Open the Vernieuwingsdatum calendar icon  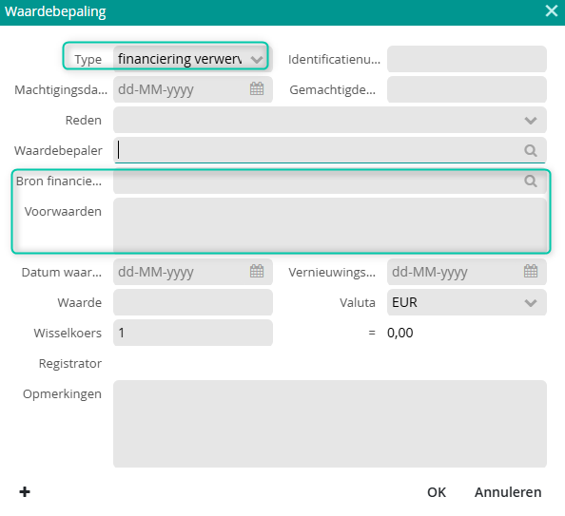(531, 271)
